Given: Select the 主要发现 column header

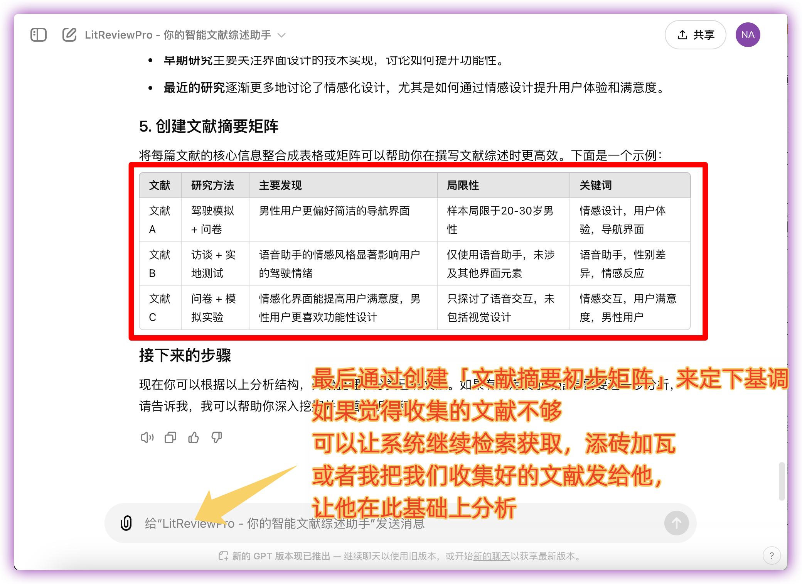Looking at the screenshot, I should coord(343,186).
